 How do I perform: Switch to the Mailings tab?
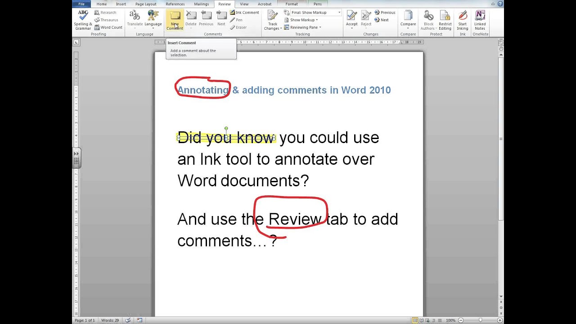pyautogui.click(x=202, y=4)
